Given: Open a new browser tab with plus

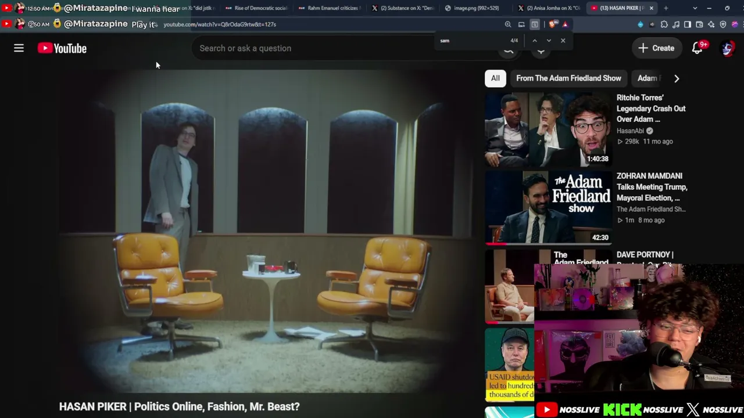Looking at the screenshot, I should (x=666, y=8).
